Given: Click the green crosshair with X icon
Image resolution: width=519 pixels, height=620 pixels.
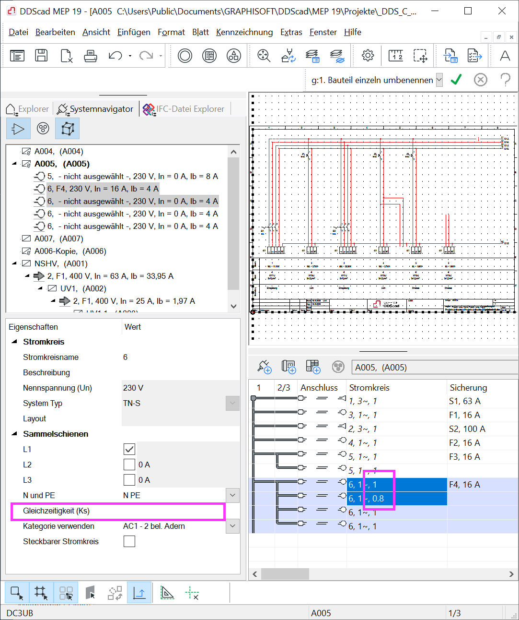Looking at the screenshot, I should (x=192, y=593).
